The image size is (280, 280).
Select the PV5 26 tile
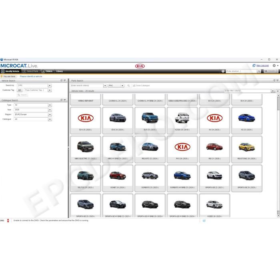(182, 150)
